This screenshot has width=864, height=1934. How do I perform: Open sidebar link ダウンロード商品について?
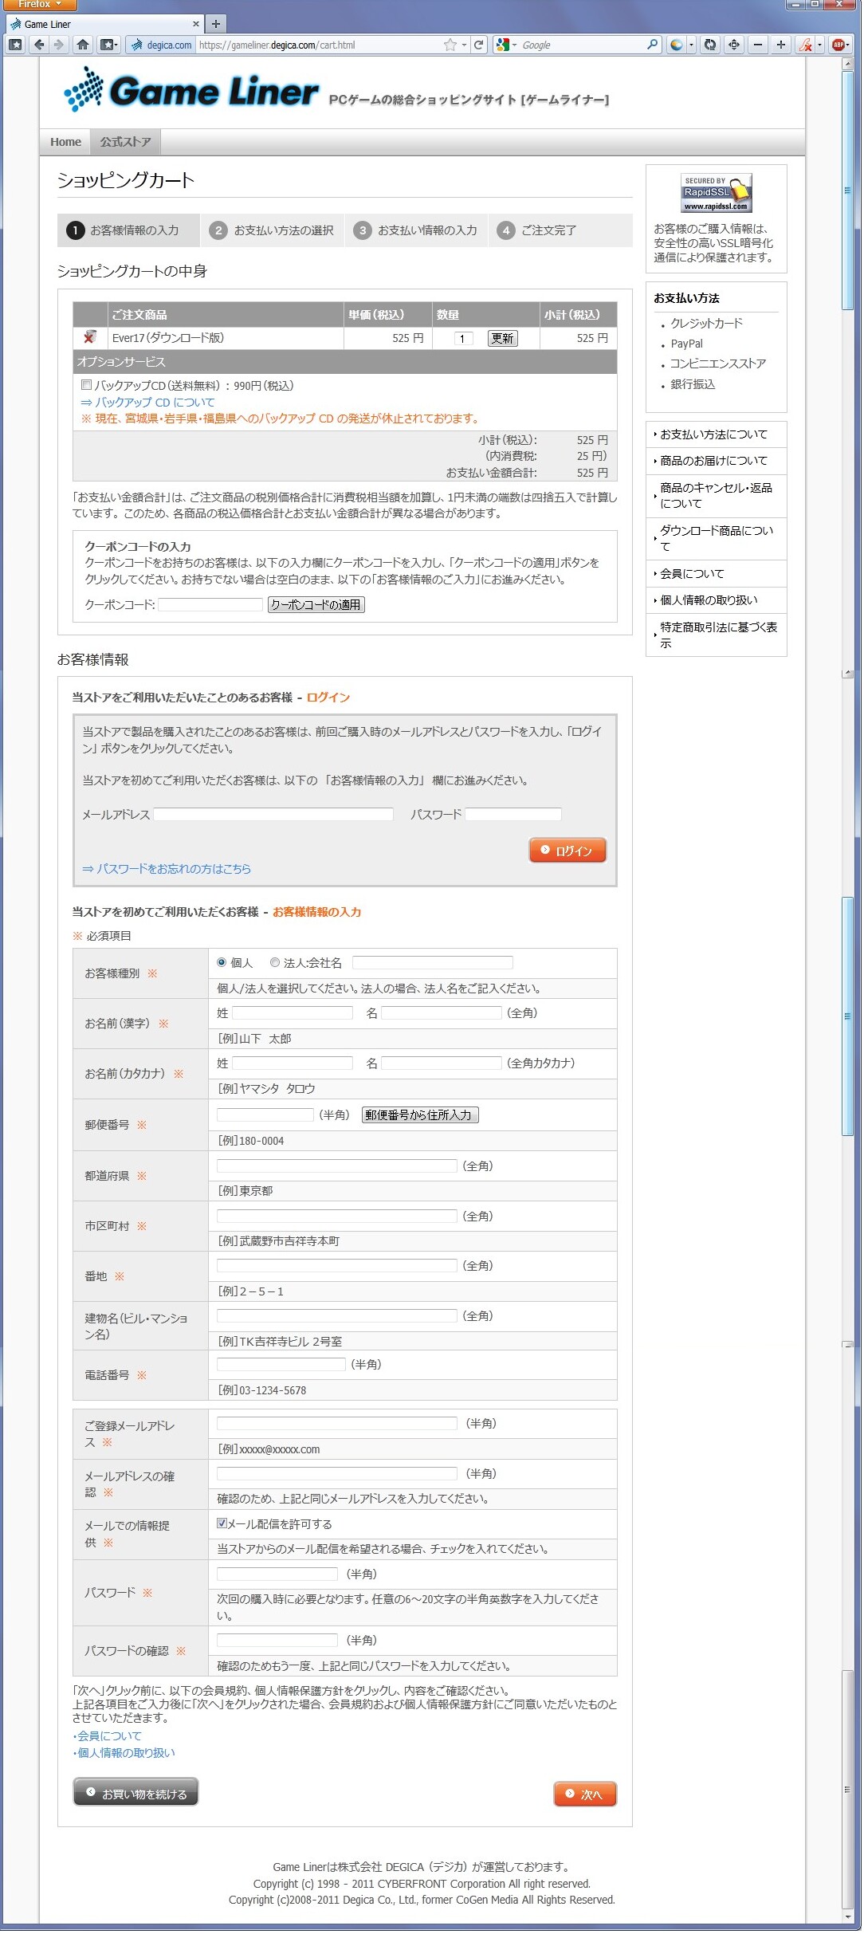coord(716,538)
